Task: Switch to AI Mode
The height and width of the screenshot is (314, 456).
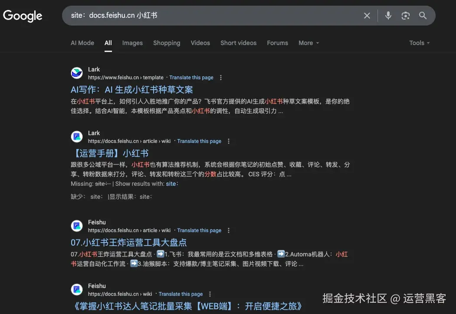Action: (x=82, y=42)
